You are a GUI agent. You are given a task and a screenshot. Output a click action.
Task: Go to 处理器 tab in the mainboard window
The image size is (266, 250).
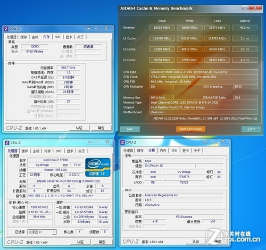click(128, 151)
